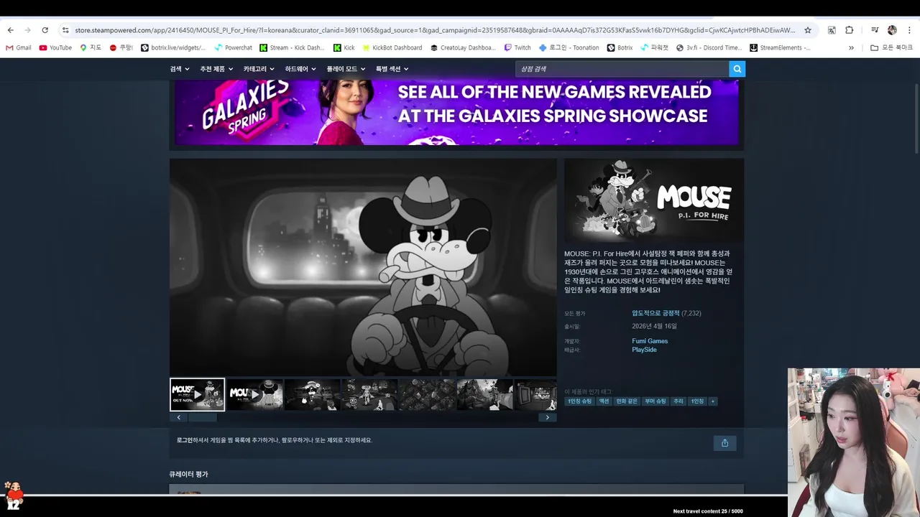
Task: Expand the 하드웨어 menu
Action: (x=300, y=69)
